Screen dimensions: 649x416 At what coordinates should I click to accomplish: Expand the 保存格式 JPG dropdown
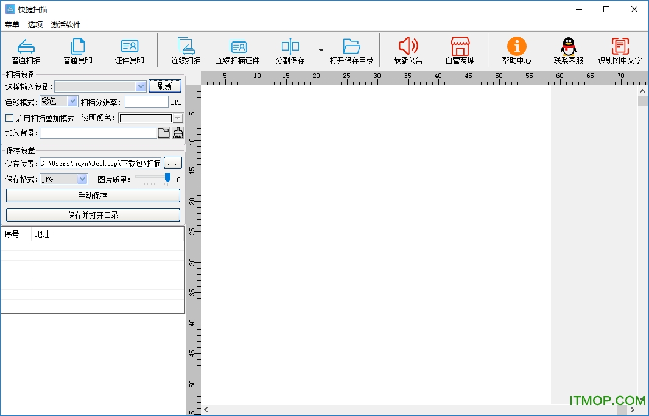point(82,179)
